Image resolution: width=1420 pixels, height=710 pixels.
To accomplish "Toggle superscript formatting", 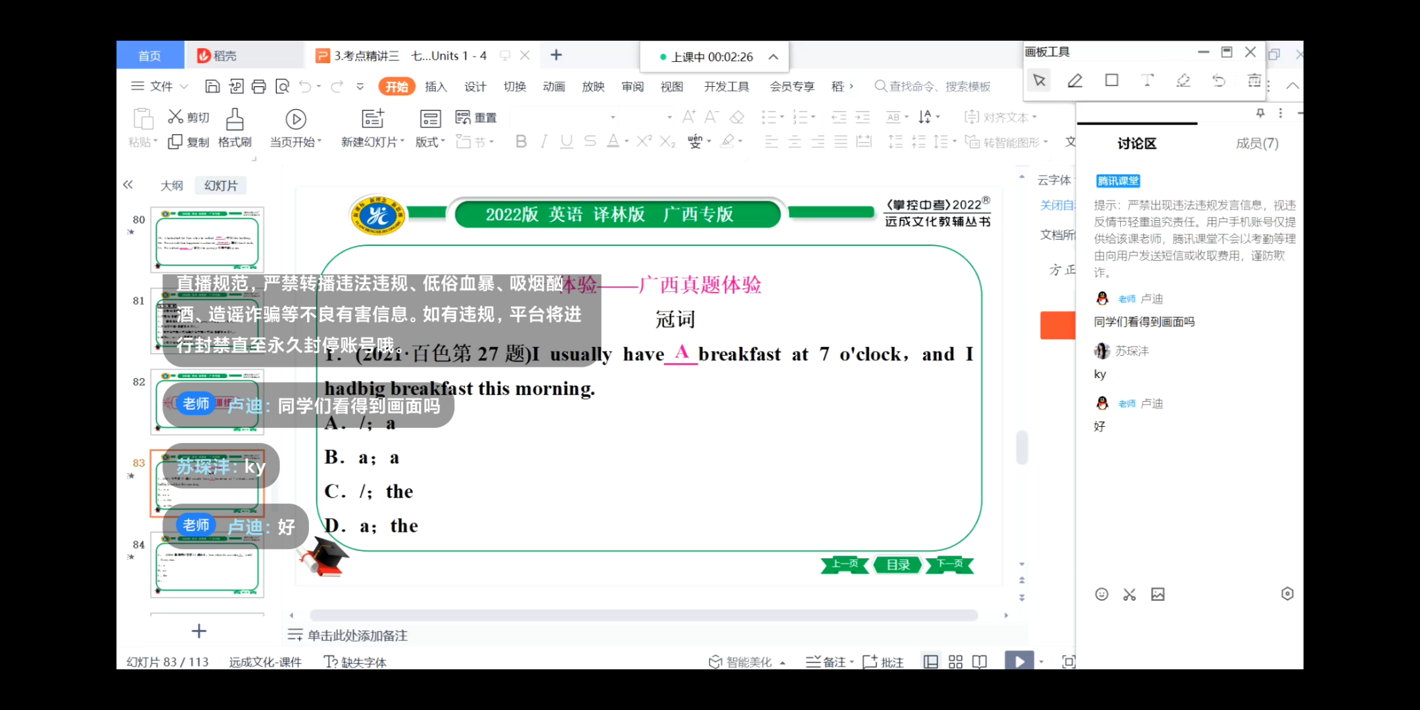I will (x=644, y=141).
